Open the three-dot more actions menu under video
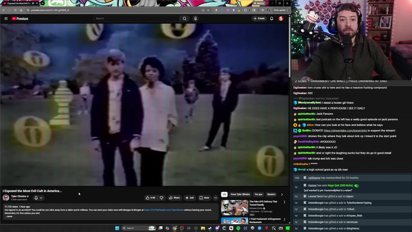Image resolution: width=412 pixels, height=232 pixels. (216, 198)
